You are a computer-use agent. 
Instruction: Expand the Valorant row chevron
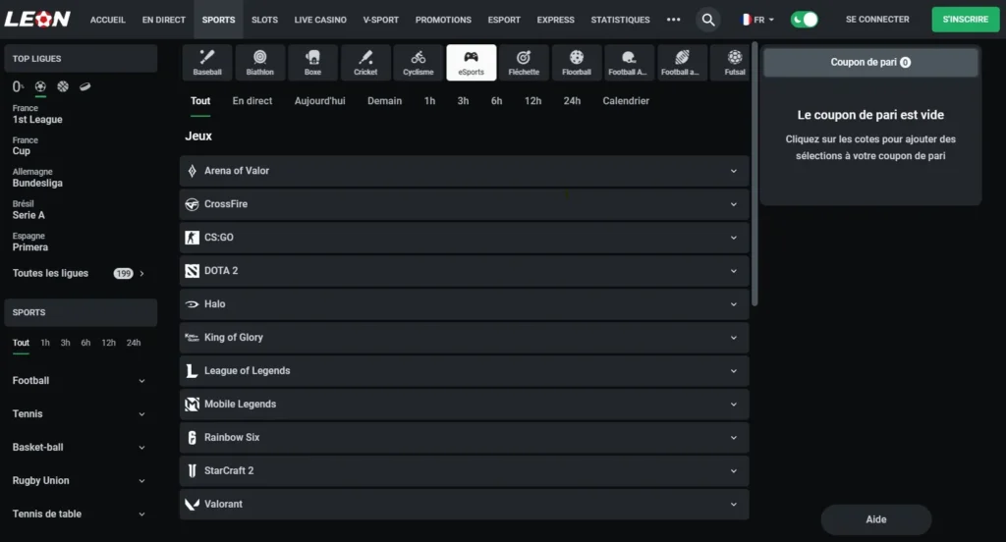pyautogui.click(x=733, y=505)
